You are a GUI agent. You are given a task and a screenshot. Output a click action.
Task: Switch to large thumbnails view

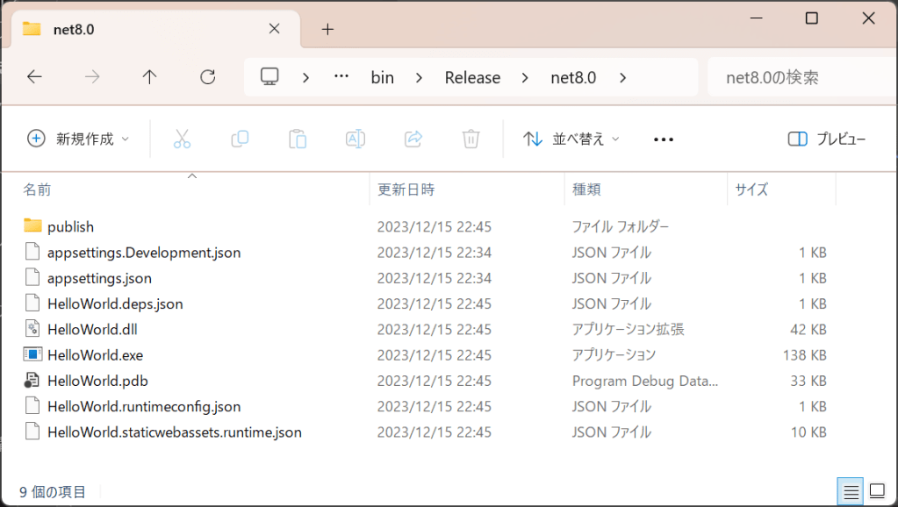click(x=877, y=492)
